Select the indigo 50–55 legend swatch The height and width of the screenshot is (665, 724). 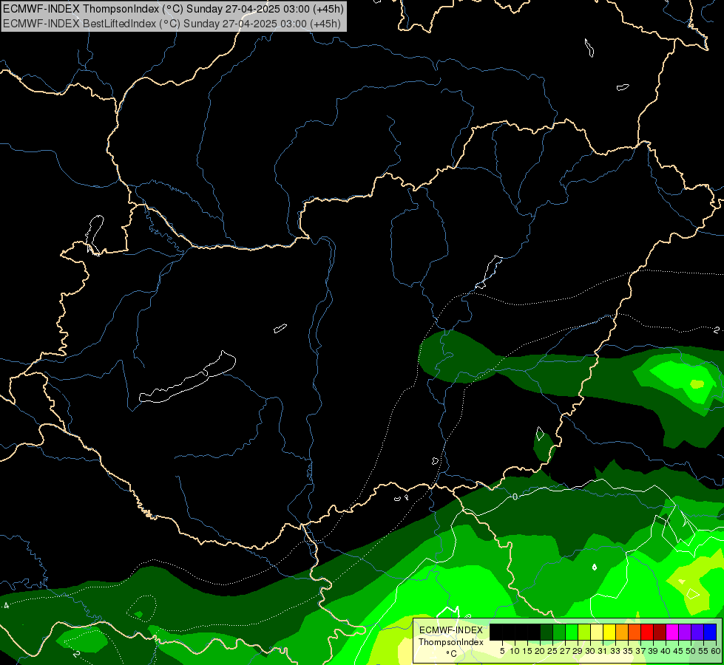pyautogui.click(x=697, y=632)
